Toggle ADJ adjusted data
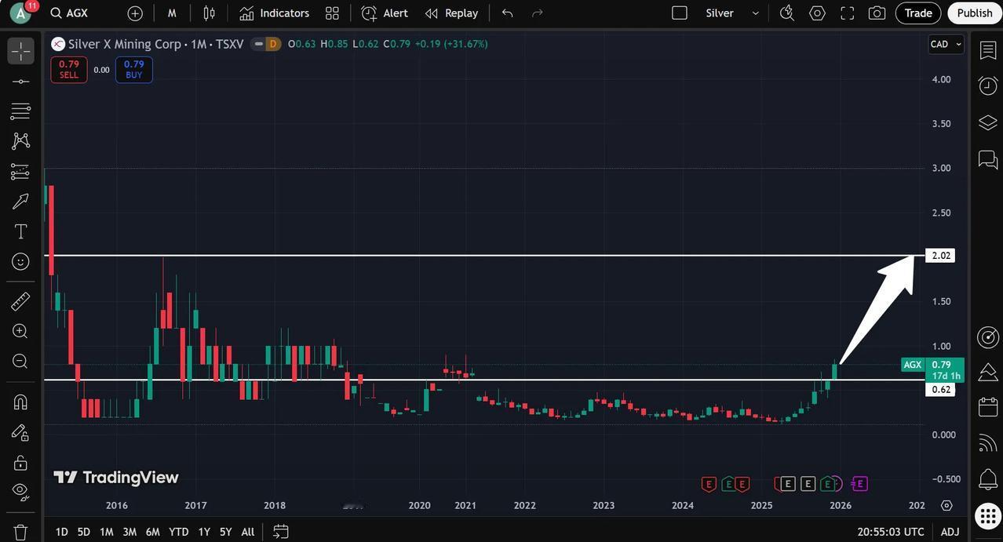Image resolution: width=1003 pixels, height=542 pixels. (x=950, y=532)
